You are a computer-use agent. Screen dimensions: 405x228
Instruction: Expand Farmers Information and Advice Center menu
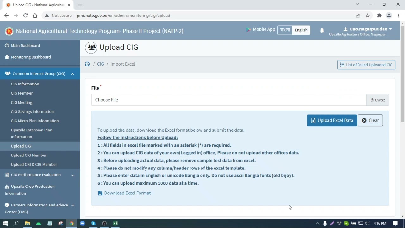pyautogui.click(x=40, y=208)
